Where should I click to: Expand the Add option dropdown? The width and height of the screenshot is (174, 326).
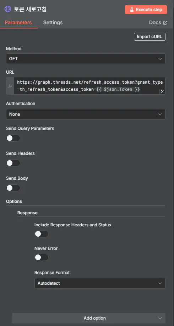(x=88, y=318)
